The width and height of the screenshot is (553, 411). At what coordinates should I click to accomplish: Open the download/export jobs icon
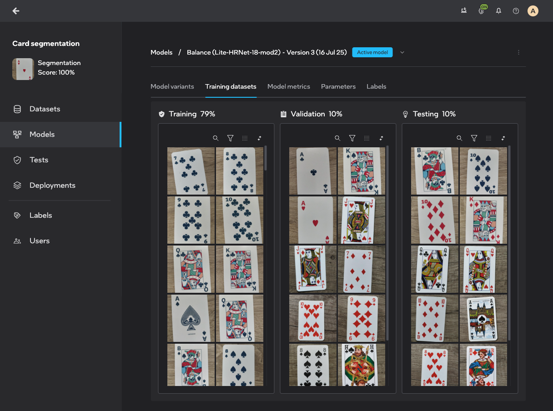click(x=464, y=11)
